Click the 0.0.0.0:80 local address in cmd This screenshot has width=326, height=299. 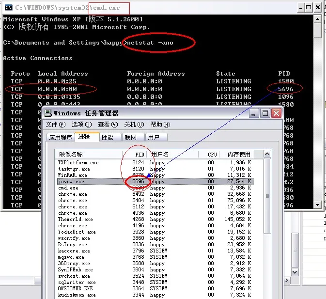(x=57, y=89)
